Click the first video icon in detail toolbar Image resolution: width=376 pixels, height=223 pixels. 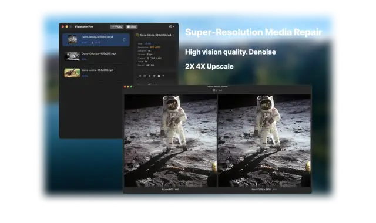tap(140, 76)
